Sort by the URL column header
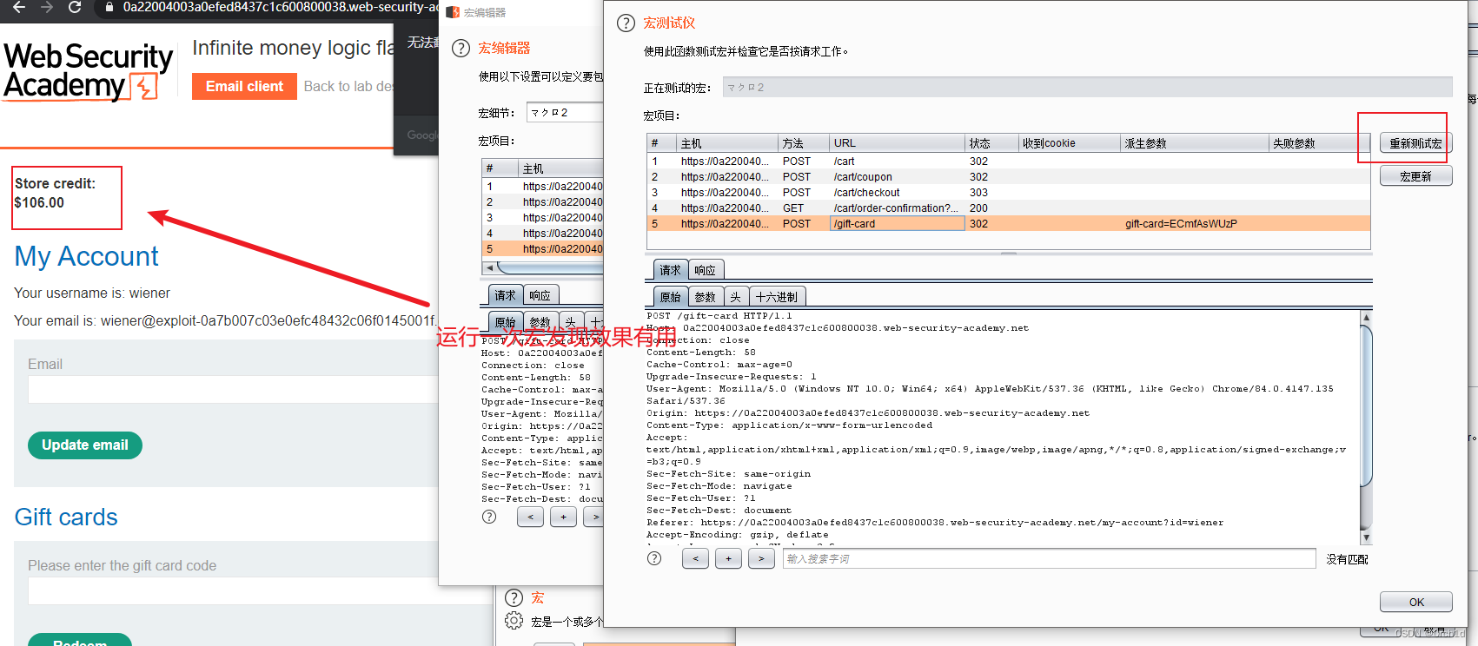Screen dimensions: 1478x646 pos(897,143)
